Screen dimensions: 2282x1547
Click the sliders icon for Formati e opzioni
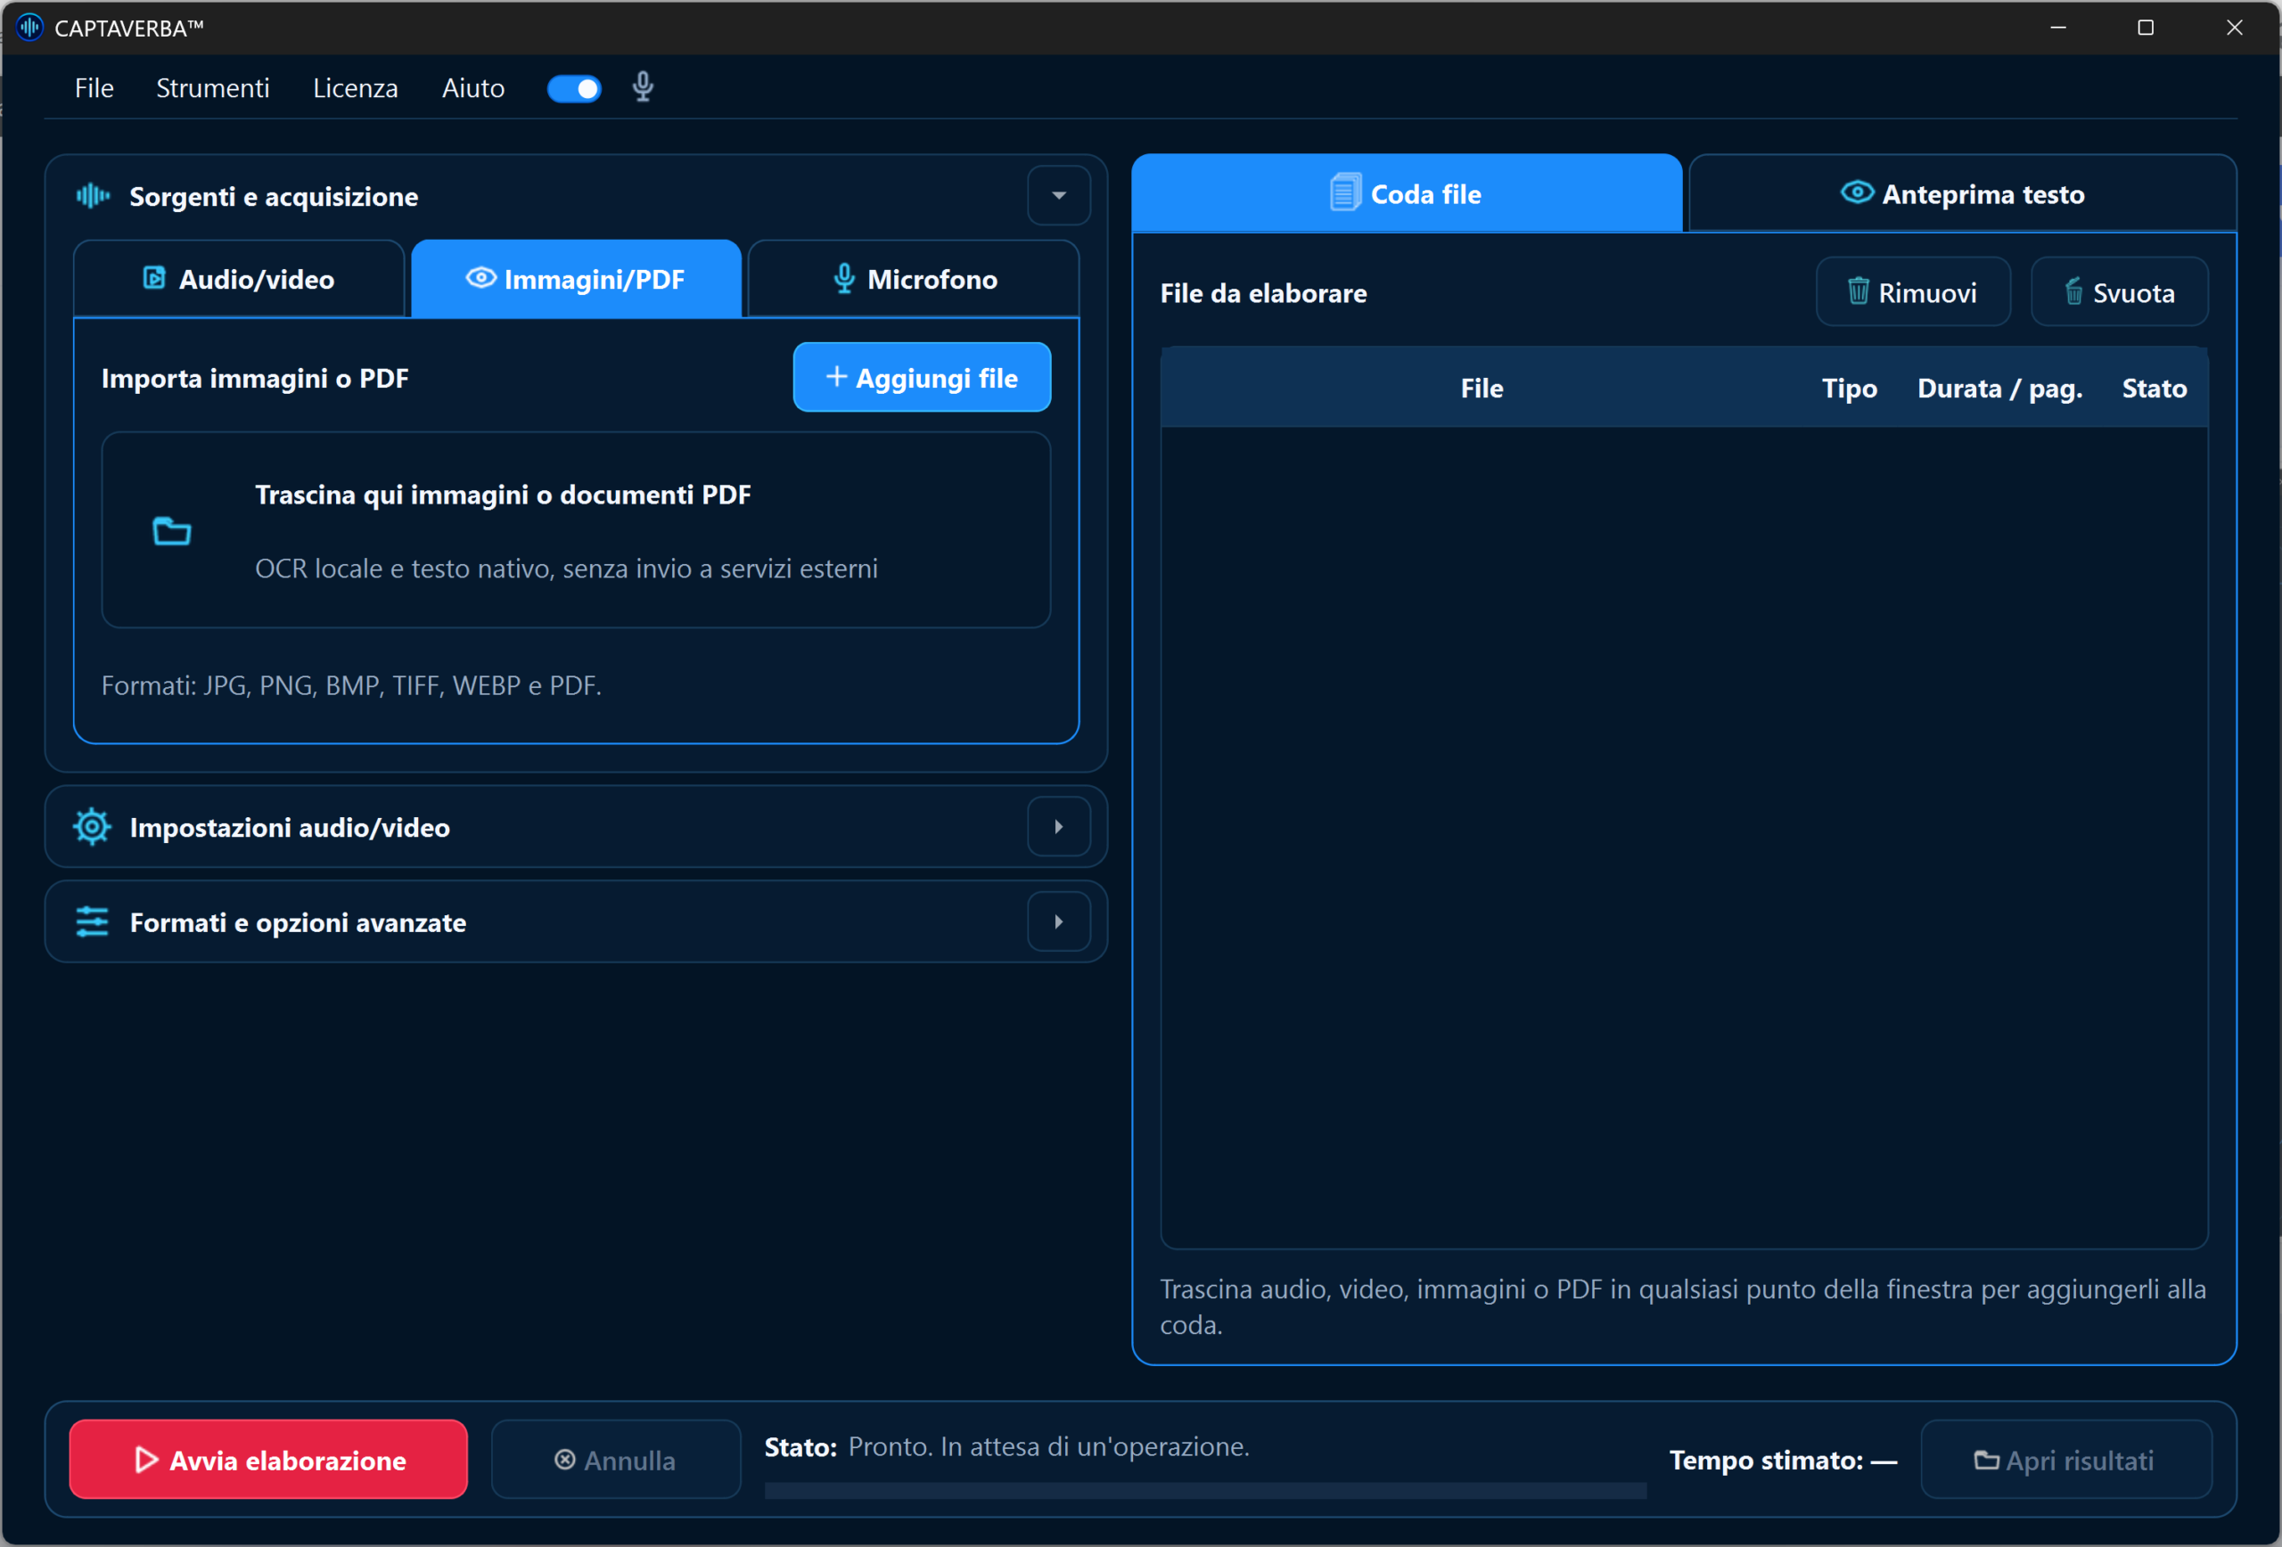pos(93,921)
